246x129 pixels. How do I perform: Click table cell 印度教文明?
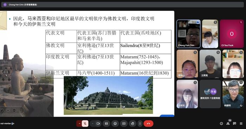[x=58, y=57]
